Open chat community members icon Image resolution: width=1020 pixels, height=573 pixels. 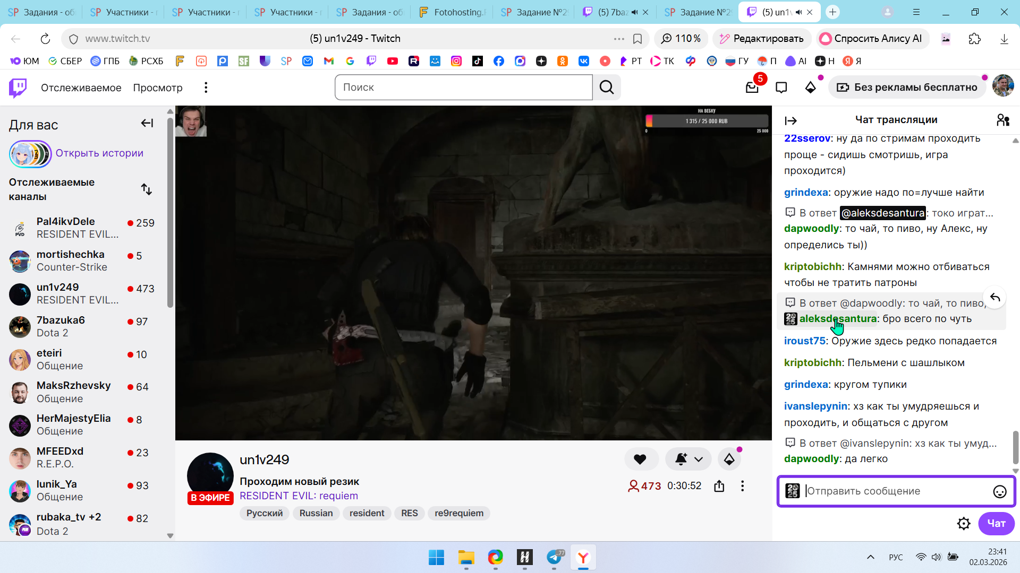tap(1002, 120)
